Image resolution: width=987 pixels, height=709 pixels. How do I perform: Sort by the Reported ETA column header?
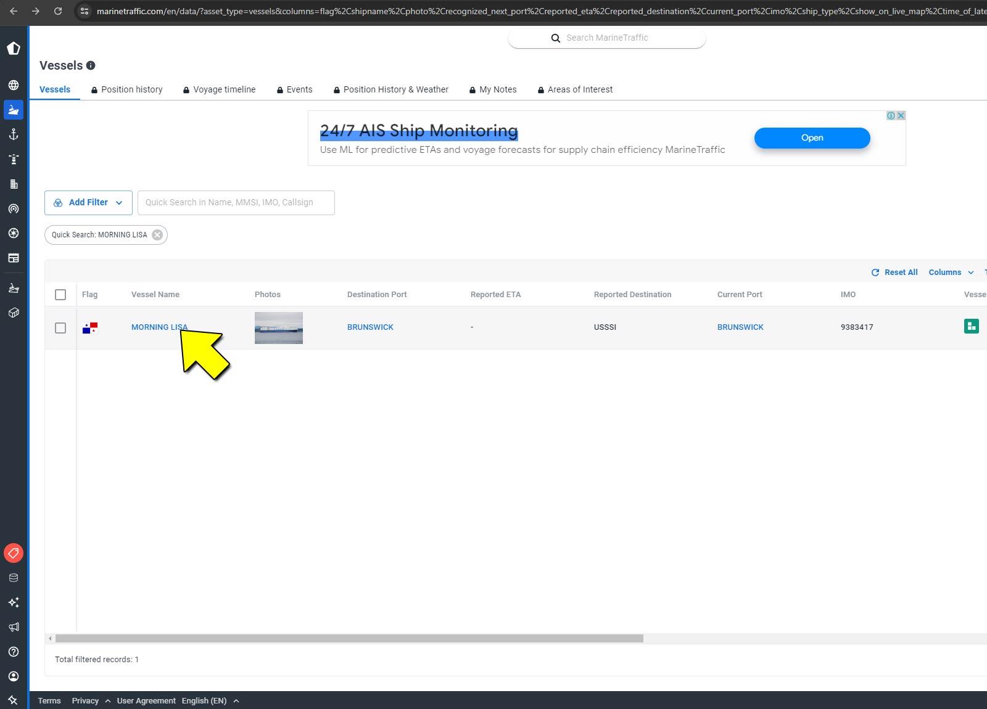pos(496,295)
